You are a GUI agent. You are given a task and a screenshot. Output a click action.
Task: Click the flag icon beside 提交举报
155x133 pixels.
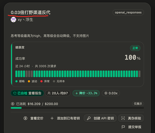123,127
